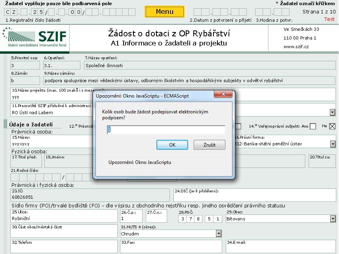Open the yellow Menu button
The width and height of the screenshot is (339, 254).
[x=164, y=11]
